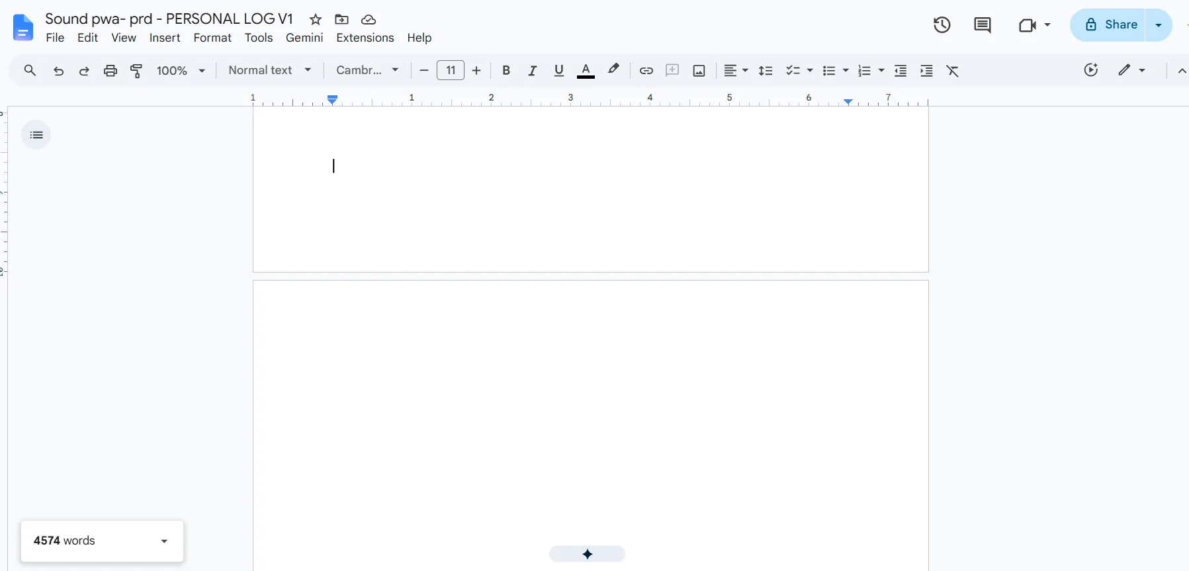
Task: Move document to a folder
Action: 341,20
